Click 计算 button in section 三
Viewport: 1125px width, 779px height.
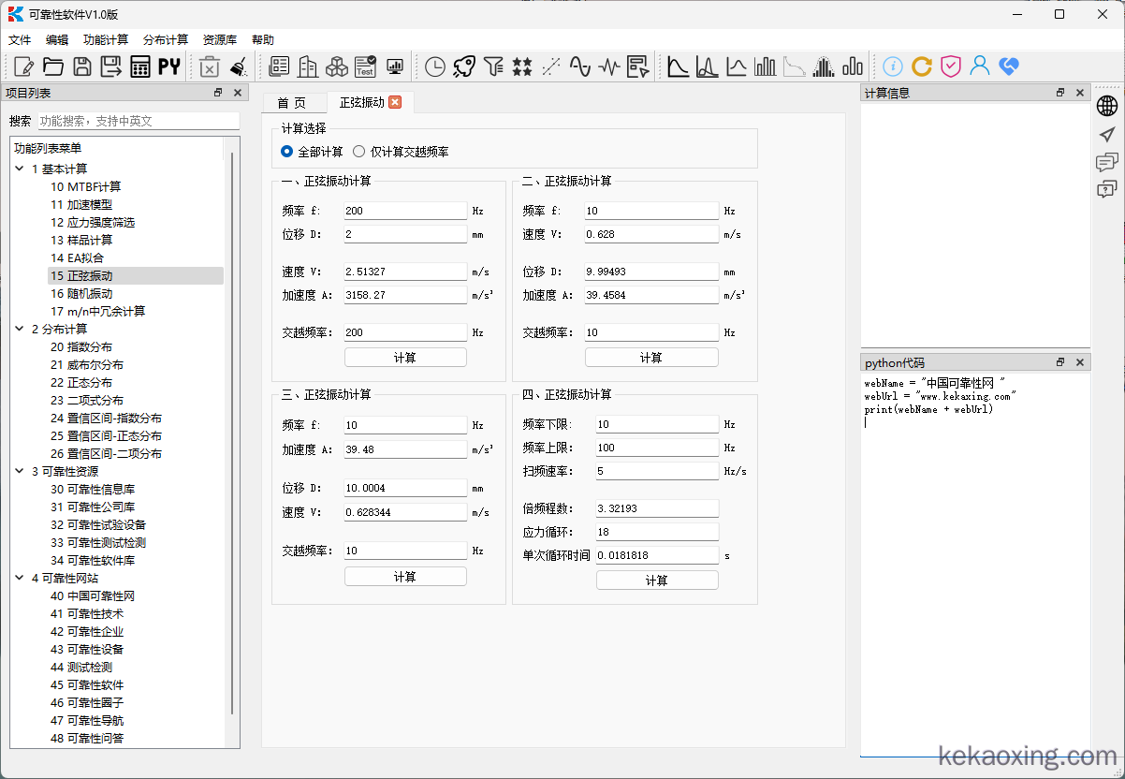coord(405,577)
